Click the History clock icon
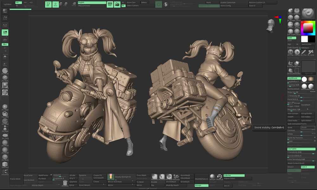Image resolution: width=317 pixels, height=190 pixels. pos(219,177)
